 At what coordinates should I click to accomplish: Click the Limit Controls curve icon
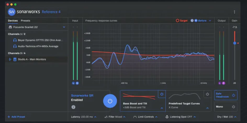(135, 117)
